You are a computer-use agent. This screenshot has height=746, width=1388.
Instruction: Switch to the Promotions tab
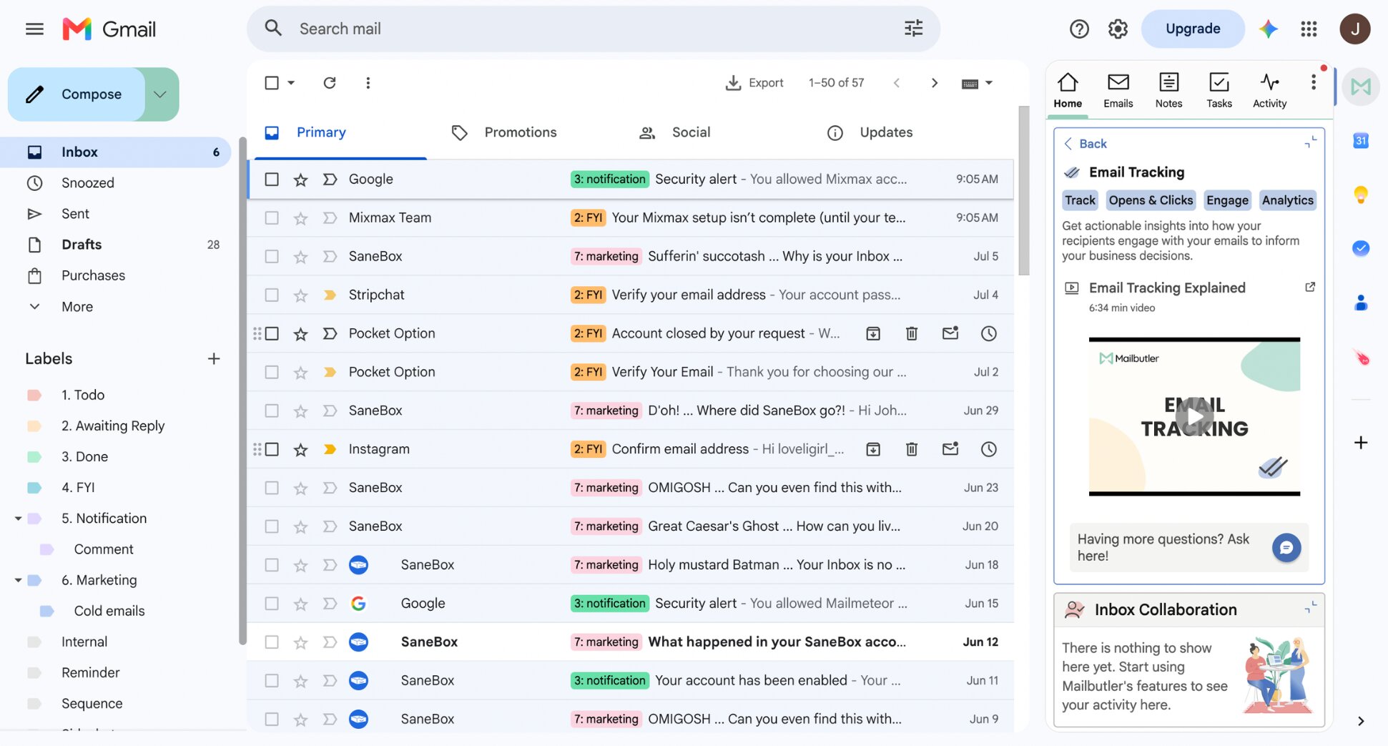520,132
